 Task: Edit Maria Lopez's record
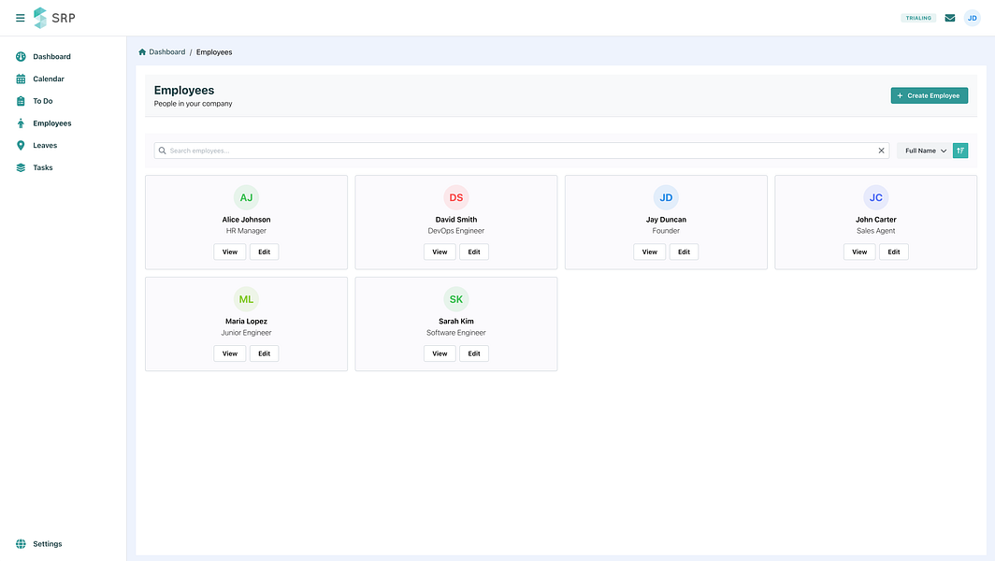pos(264,353)
